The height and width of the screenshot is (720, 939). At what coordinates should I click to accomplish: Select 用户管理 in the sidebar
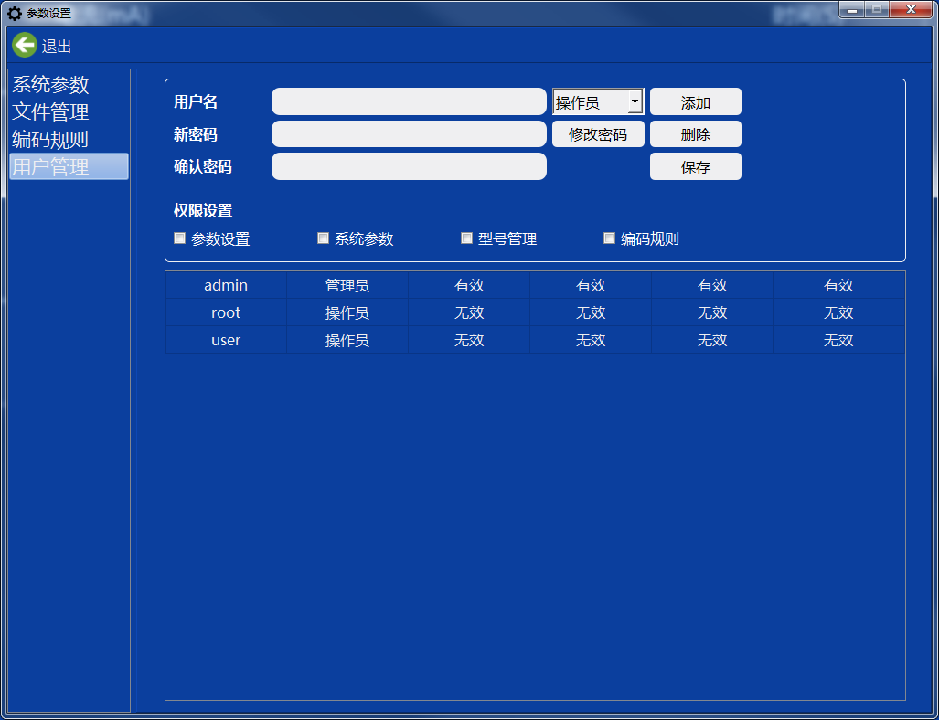(69, 166)
